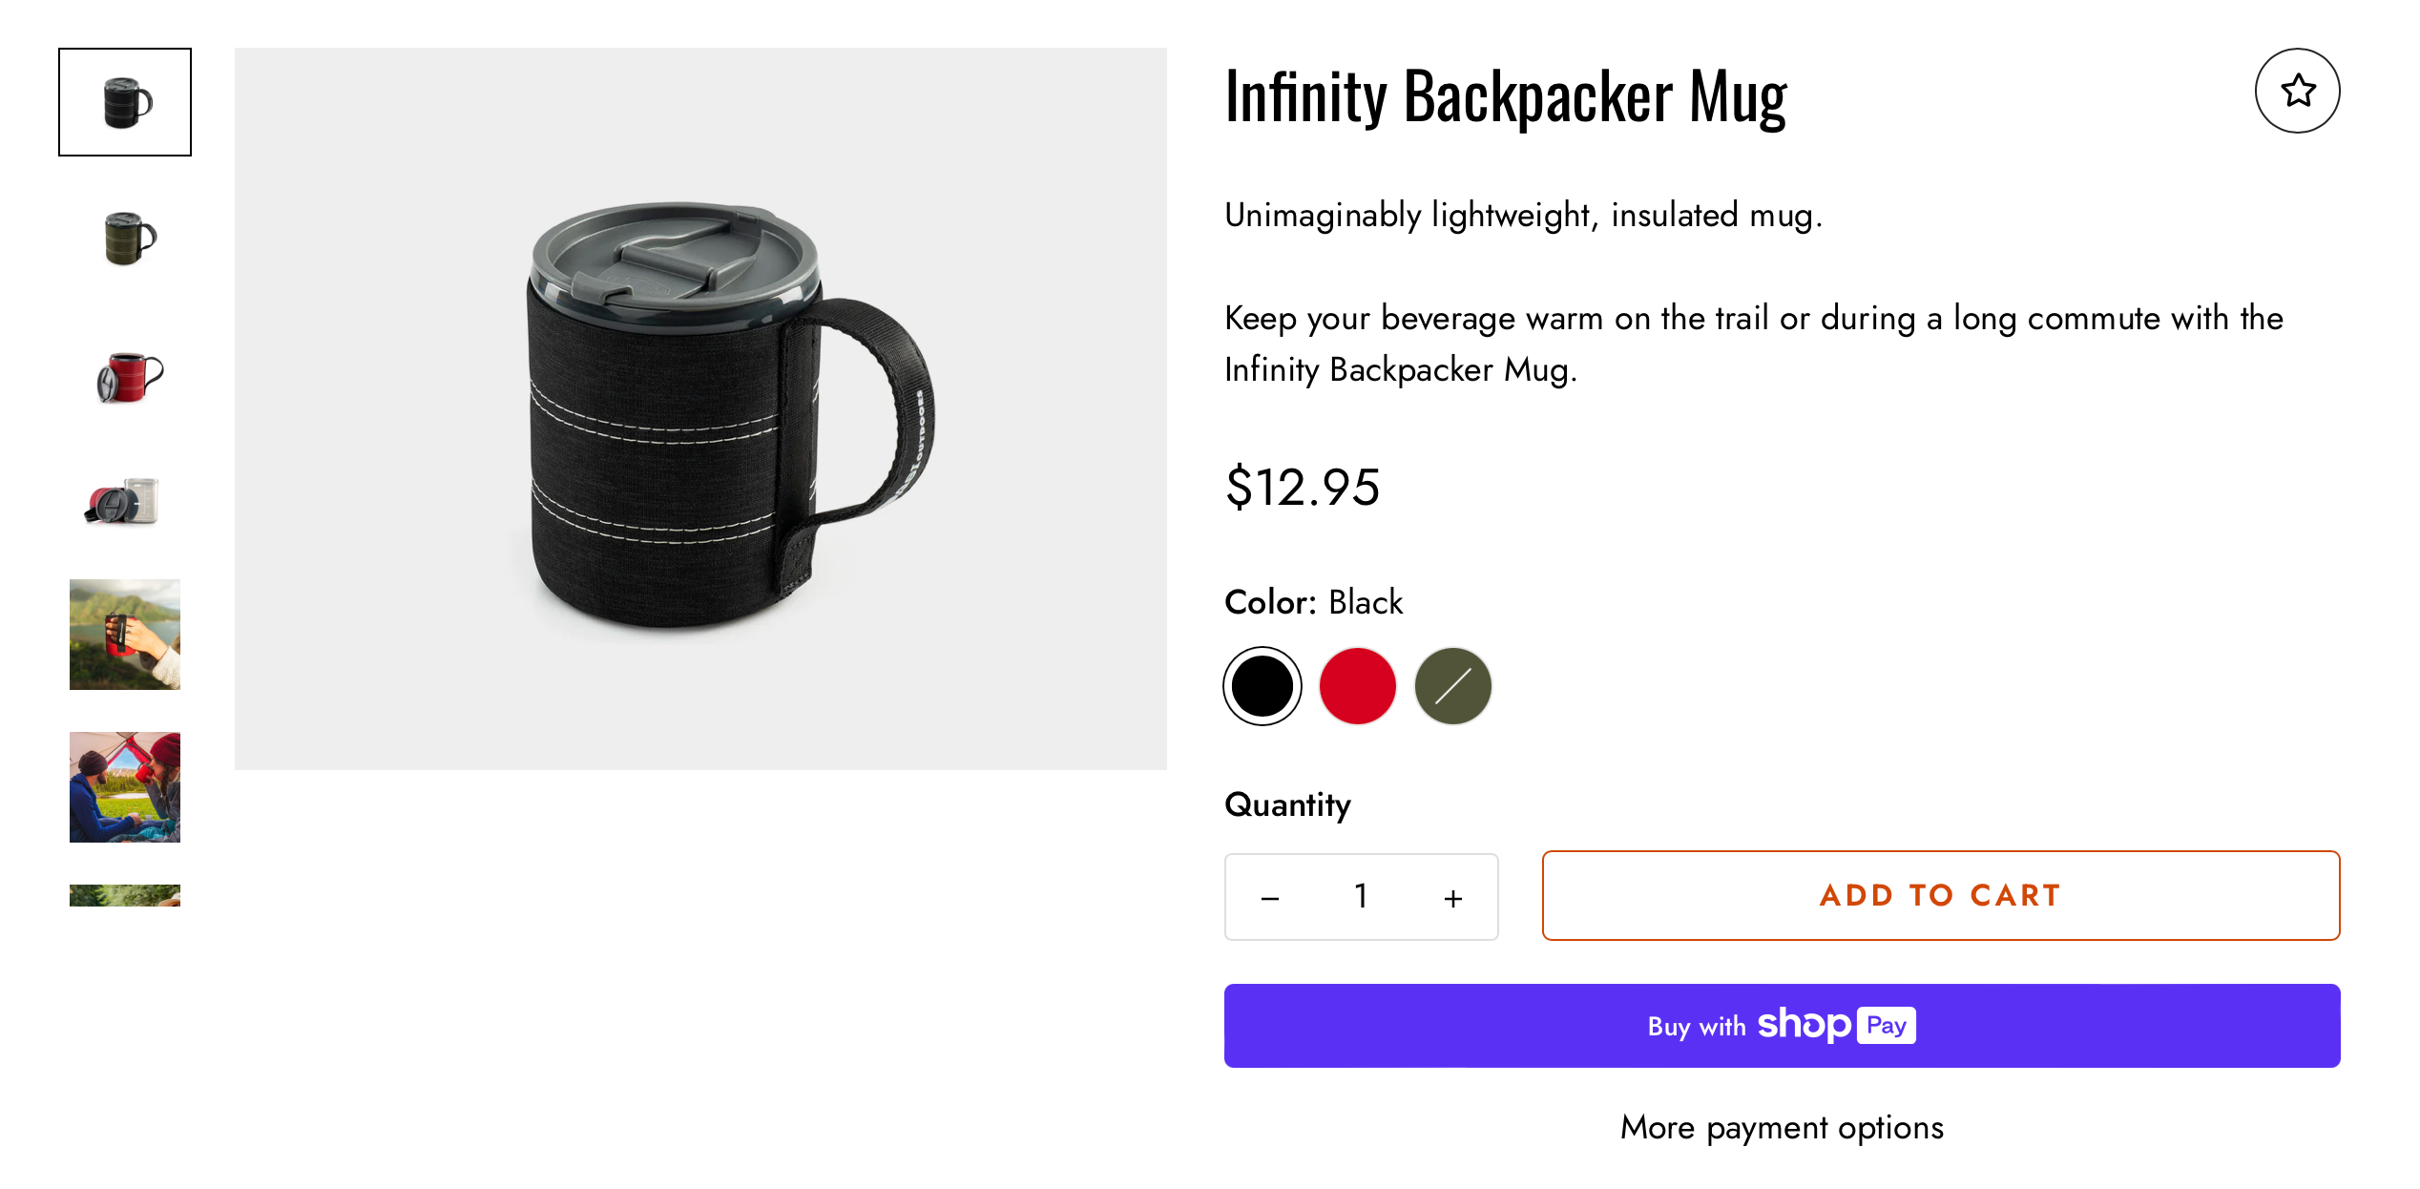Click the star wishlist icon
The image size is (2420, 1189).
pos(2297,91)
